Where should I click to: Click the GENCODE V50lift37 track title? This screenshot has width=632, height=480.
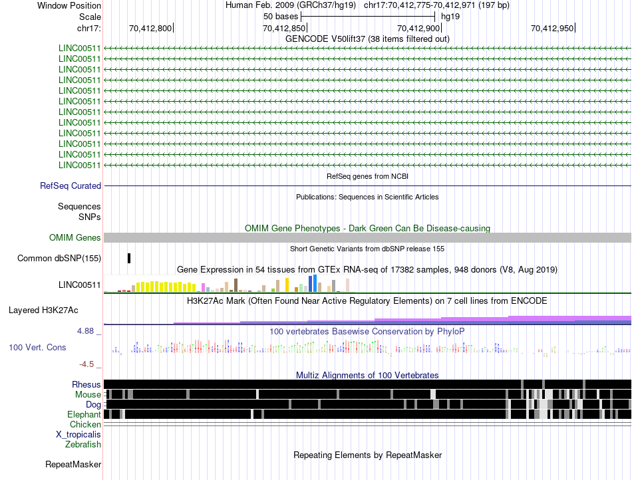click(367, 39)
